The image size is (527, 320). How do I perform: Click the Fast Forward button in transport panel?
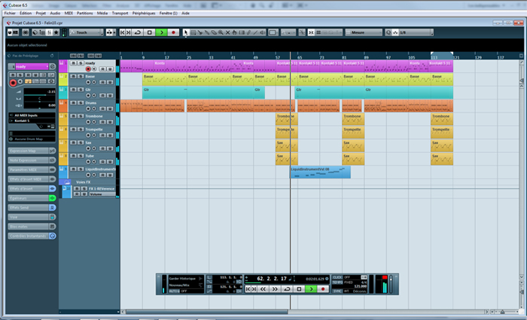point(276,289)
